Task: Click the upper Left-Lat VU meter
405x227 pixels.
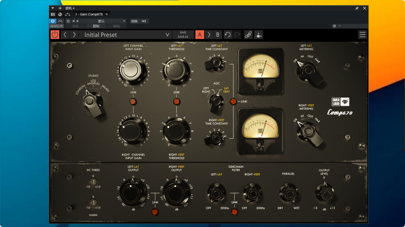Action: pyautogui.click(x=261, y=71)
